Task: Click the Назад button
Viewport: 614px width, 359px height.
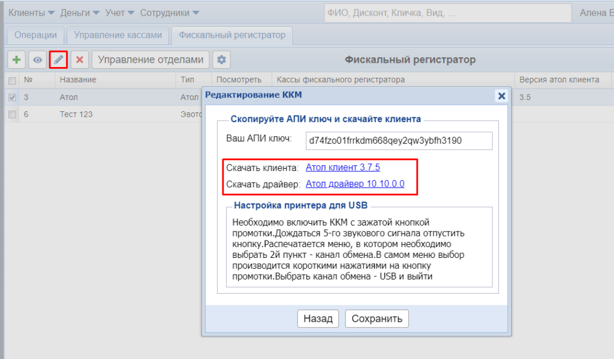Action: (x=318, y=319)
